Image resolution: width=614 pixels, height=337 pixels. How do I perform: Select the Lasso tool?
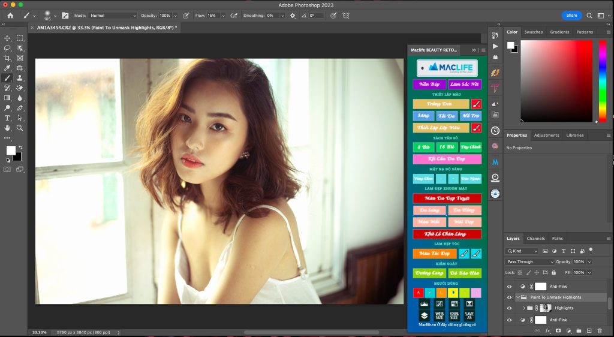coord(7,48)
